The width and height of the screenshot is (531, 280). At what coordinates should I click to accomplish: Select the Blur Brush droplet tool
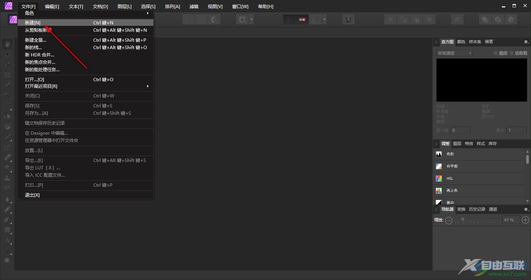7,199
